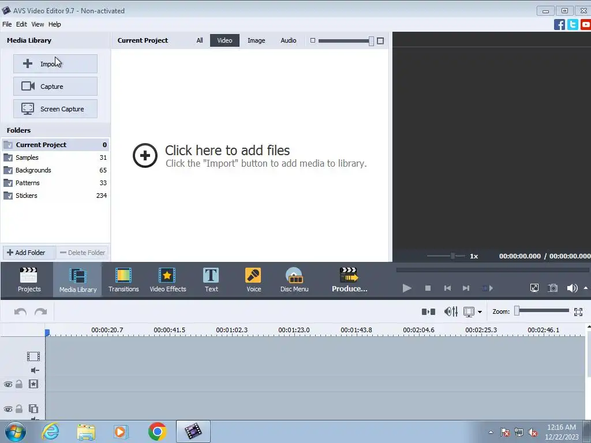Image resolution: width=591 pixels, height=443 pixels.
Task: Open the YouTube link icon
Action: (586, 24)
